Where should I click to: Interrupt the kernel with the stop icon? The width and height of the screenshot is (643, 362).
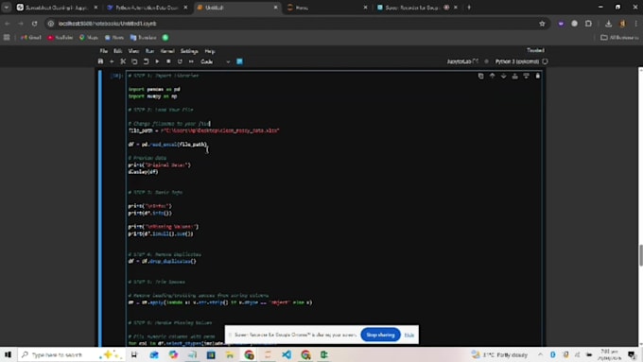(x=168, y=61)
